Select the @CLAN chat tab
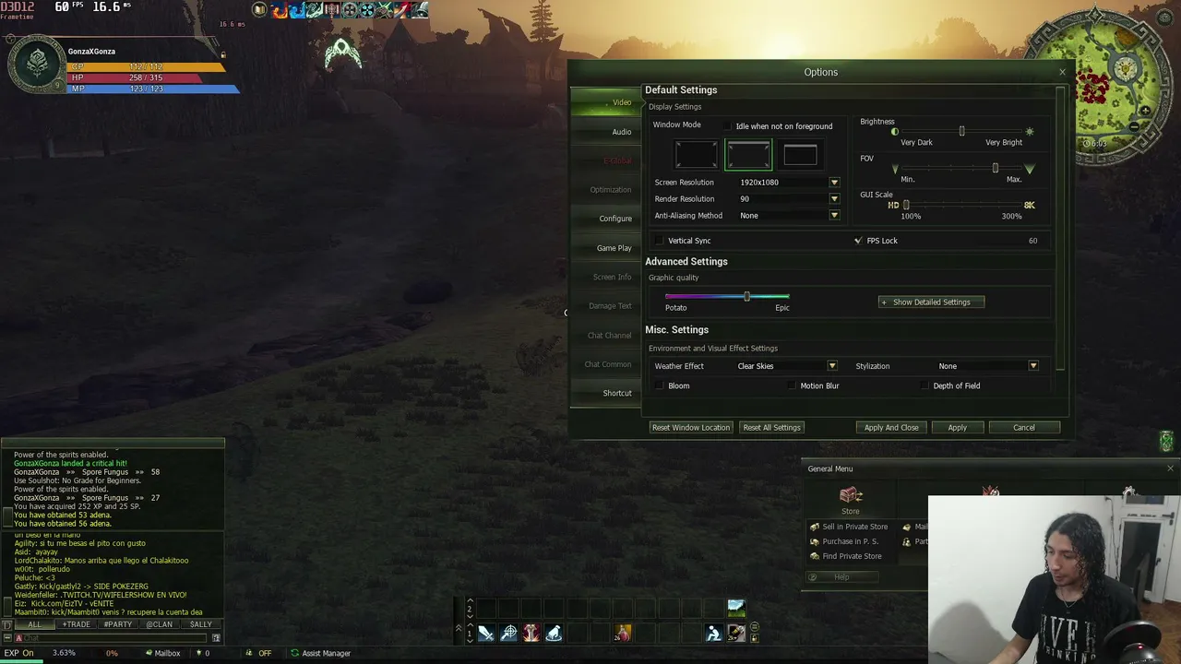The image size is (1181, 664). pos(159,624)
